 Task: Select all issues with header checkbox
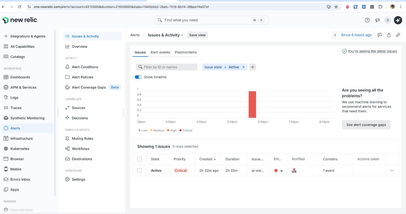point(140,159)
